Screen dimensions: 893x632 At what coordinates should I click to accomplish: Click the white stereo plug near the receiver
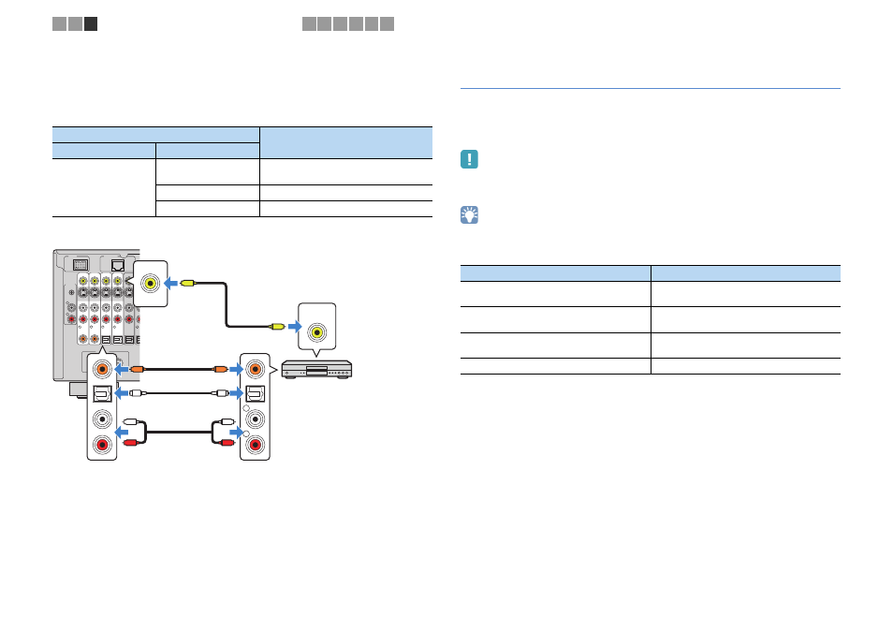131,422
